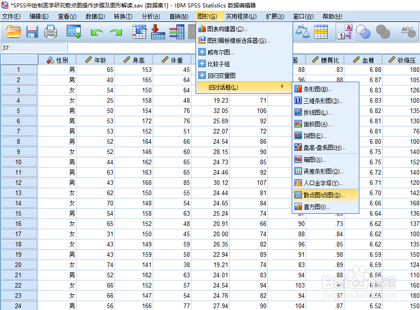Choose 条形图(B) from legacy dialogs
Screen dimensions: 420x310
tap(326, 89)
